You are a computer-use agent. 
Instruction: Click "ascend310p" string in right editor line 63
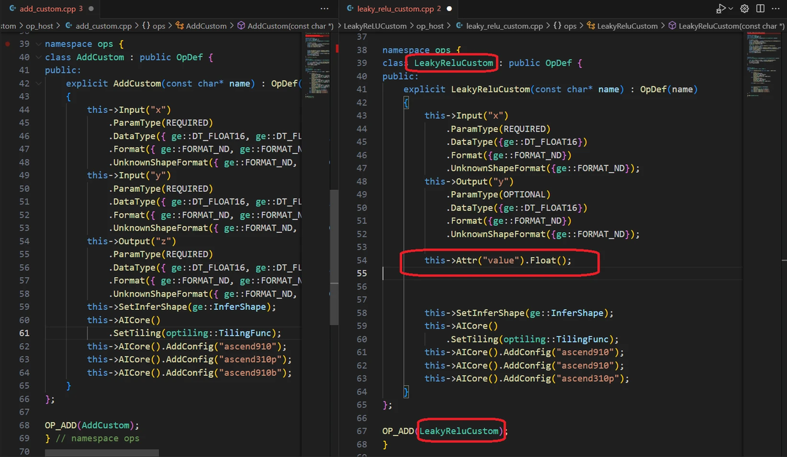pyautogui.click(x=588, y=379)
